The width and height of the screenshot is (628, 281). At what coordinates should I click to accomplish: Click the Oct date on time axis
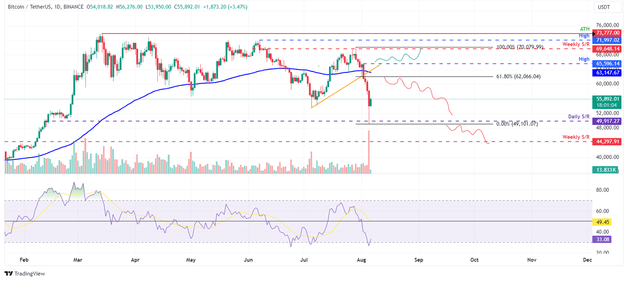474,260
